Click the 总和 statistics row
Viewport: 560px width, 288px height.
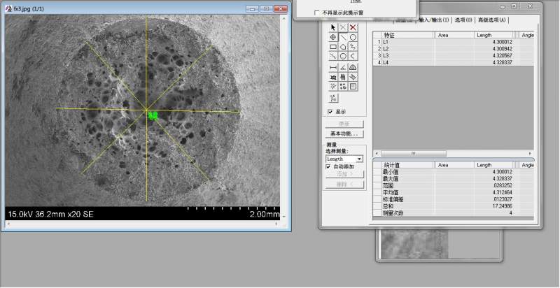(x=454, y=206)
